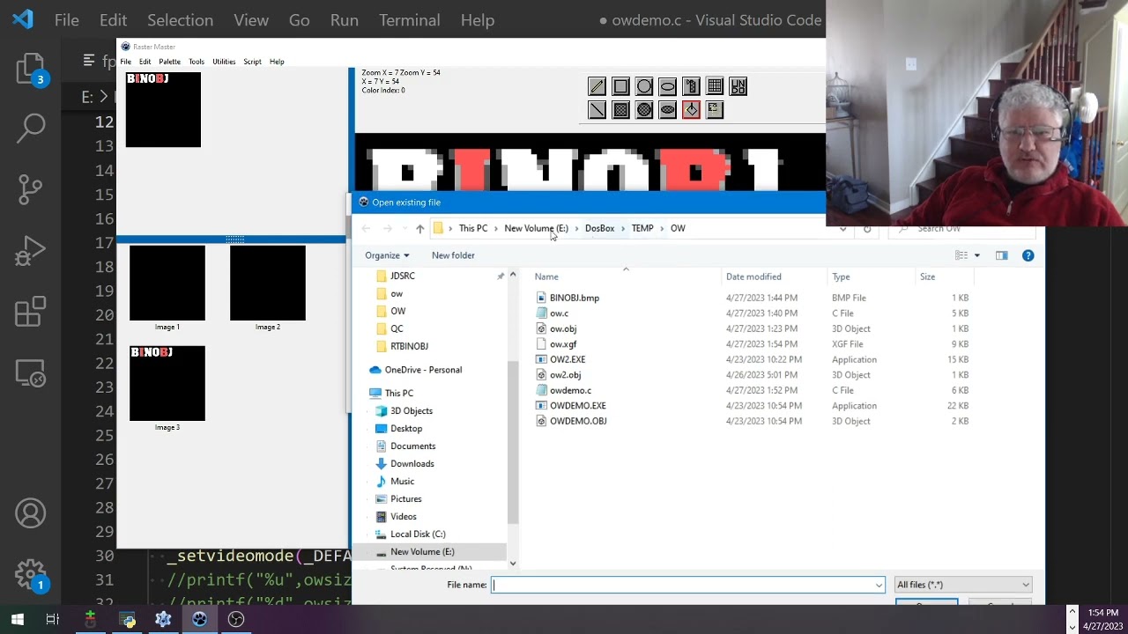Toggle the grid tool icon
The height and width of the screenshot is (634, 1128).
(715, 86)
